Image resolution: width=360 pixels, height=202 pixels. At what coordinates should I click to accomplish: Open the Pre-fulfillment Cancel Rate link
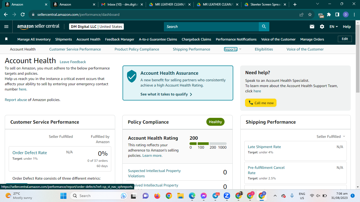pyautogui.click(x=266, y=170)
